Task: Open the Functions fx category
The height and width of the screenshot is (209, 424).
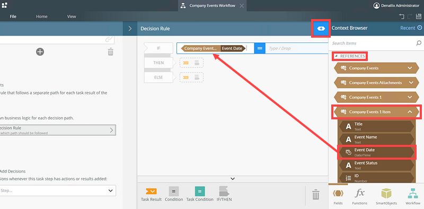Action: tap(360, 197)
